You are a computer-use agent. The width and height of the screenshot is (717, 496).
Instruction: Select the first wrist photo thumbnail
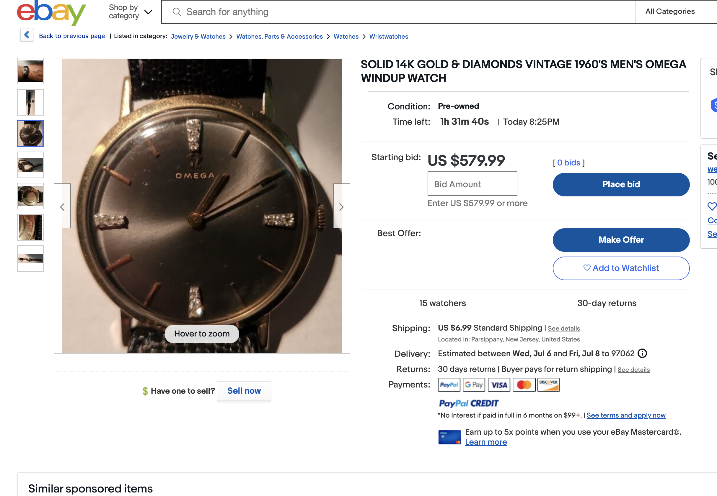tap(30, 71)
